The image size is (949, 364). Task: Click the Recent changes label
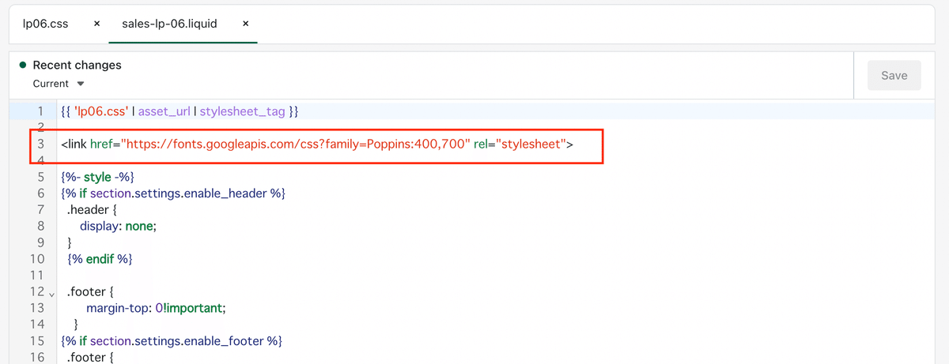(77, 65)
